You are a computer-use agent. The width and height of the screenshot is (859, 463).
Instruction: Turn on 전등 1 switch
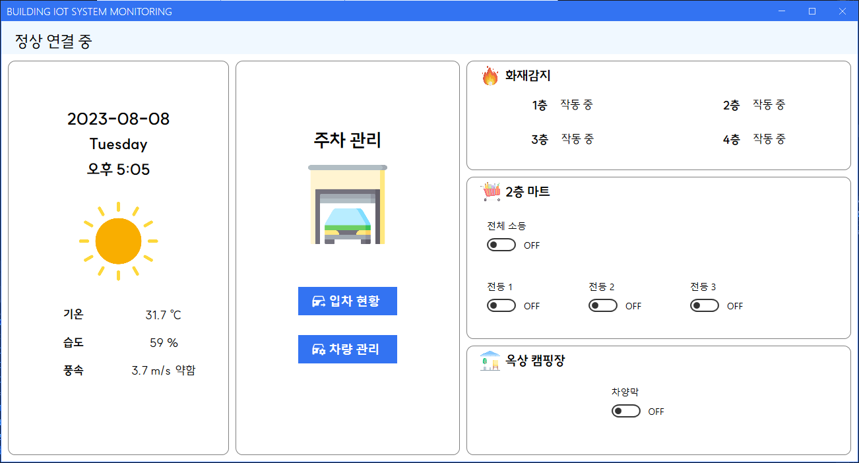(x=501, y=306)
